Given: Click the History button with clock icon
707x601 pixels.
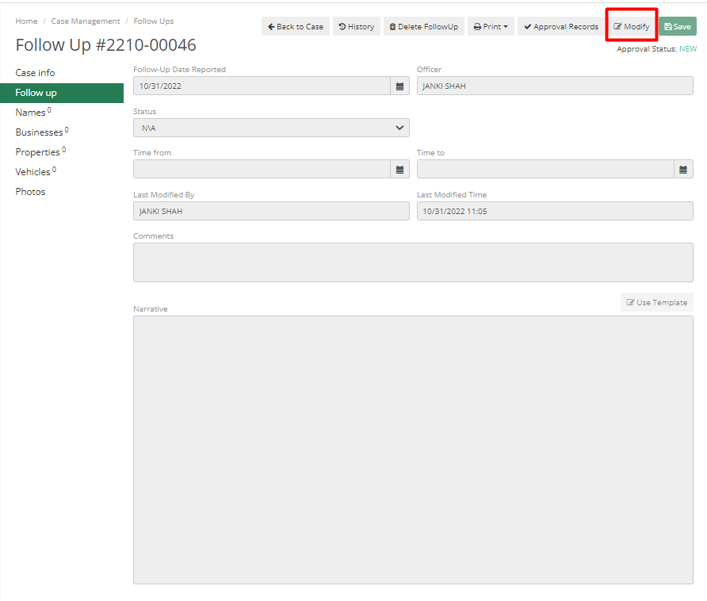Looking at the screenshot, I should pos(356,26).
